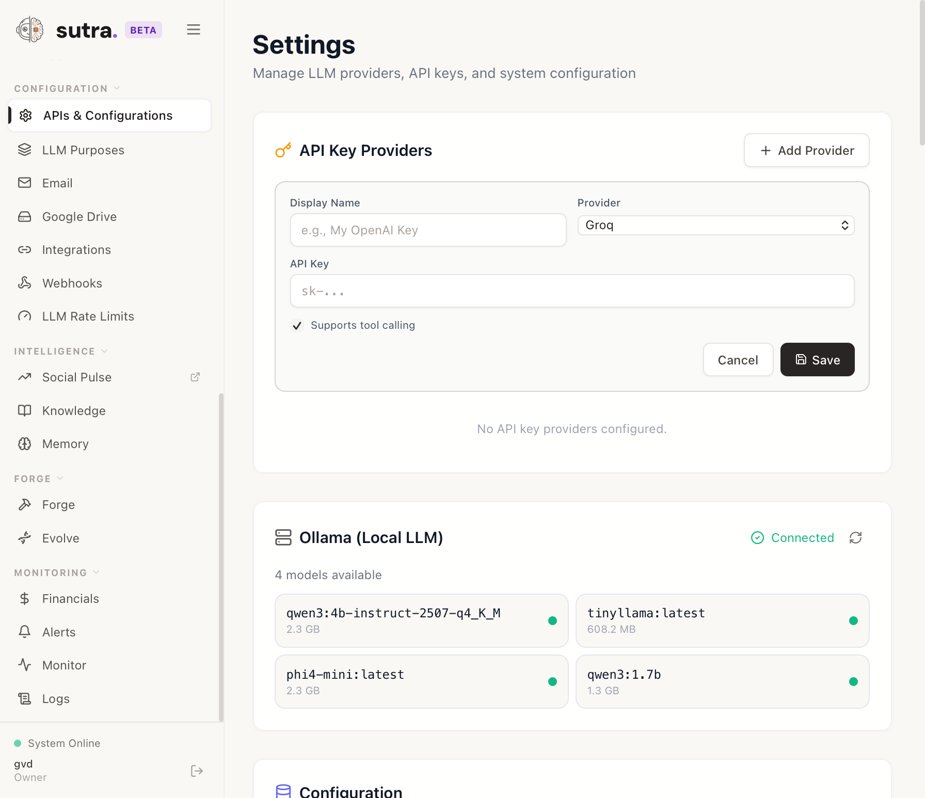This screenshot has width=925, height=798.
Task: Go to LLM Purposes
Action: pos(109,150)
